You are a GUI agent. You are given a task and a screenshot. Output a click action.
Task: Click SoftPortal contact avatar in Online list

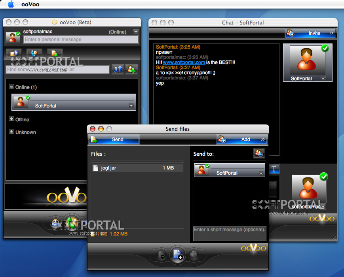[21, 102]
